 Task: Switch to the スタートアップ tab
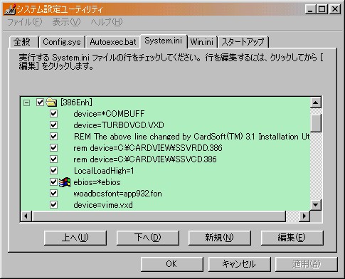[243, 42]
